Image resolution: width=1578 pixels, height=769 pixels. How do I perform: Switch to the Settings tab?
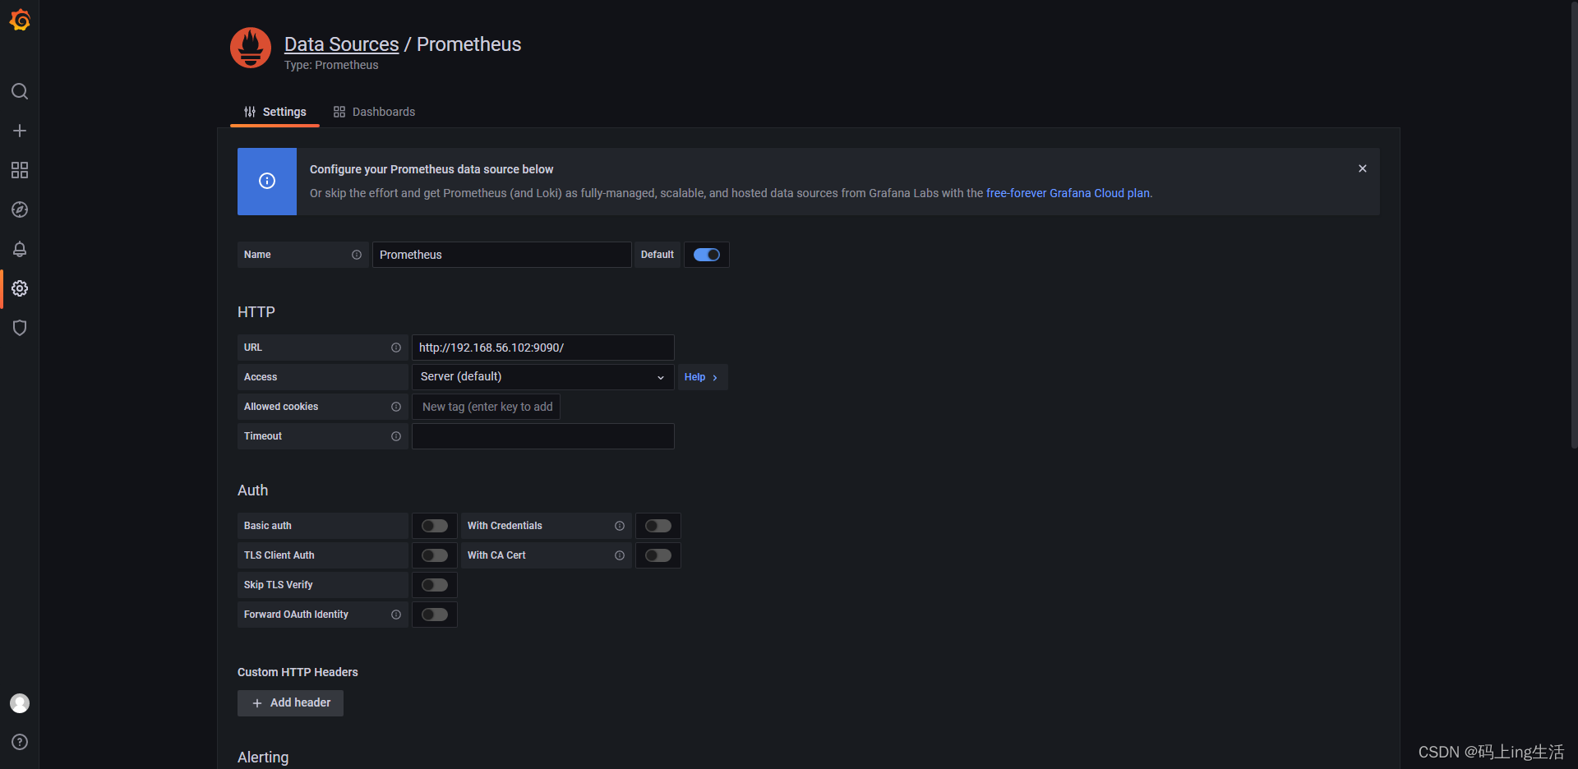275,112
